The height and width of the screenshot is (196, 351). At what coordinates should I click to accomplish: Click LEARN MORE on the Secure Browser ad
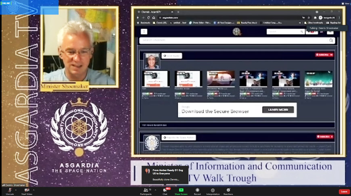278,109
